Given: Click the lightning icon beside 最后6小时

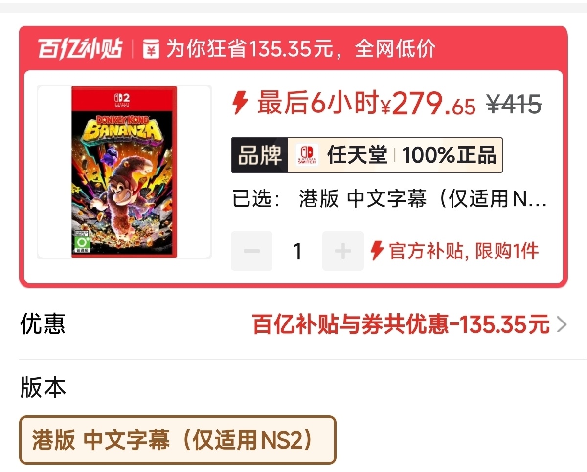Looking at the screenshot, I should tap(241, 103).
